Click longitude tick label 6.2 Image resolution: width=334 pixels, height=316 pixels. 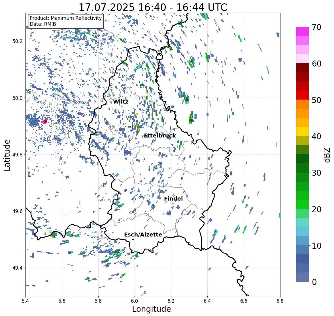click(171, 301)
